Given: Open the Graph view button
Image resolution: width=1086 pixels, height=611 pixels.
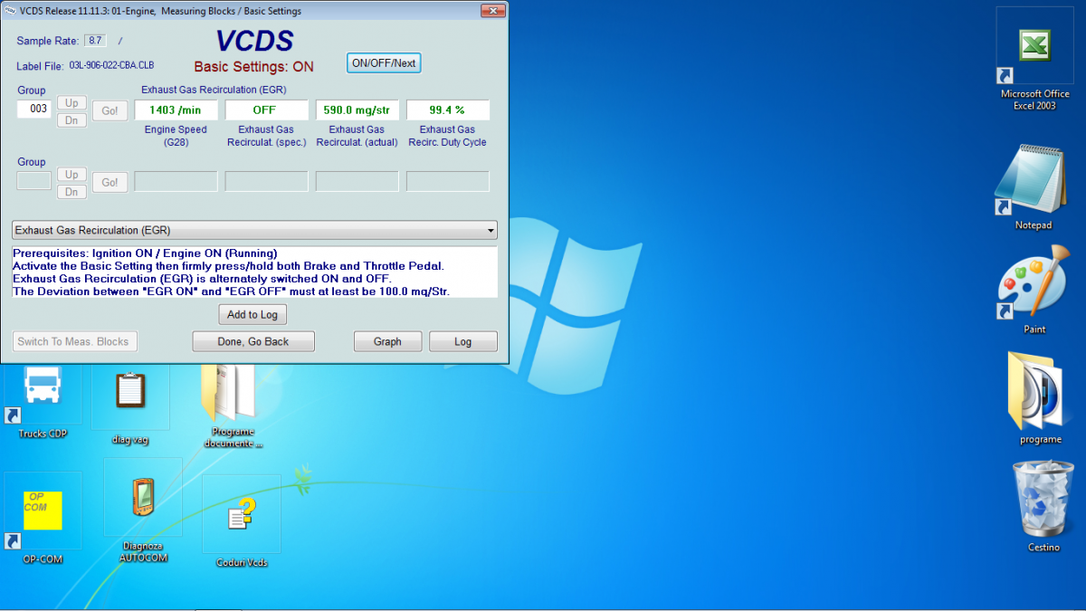Looking at the screenshot, I should pos(387,341).
